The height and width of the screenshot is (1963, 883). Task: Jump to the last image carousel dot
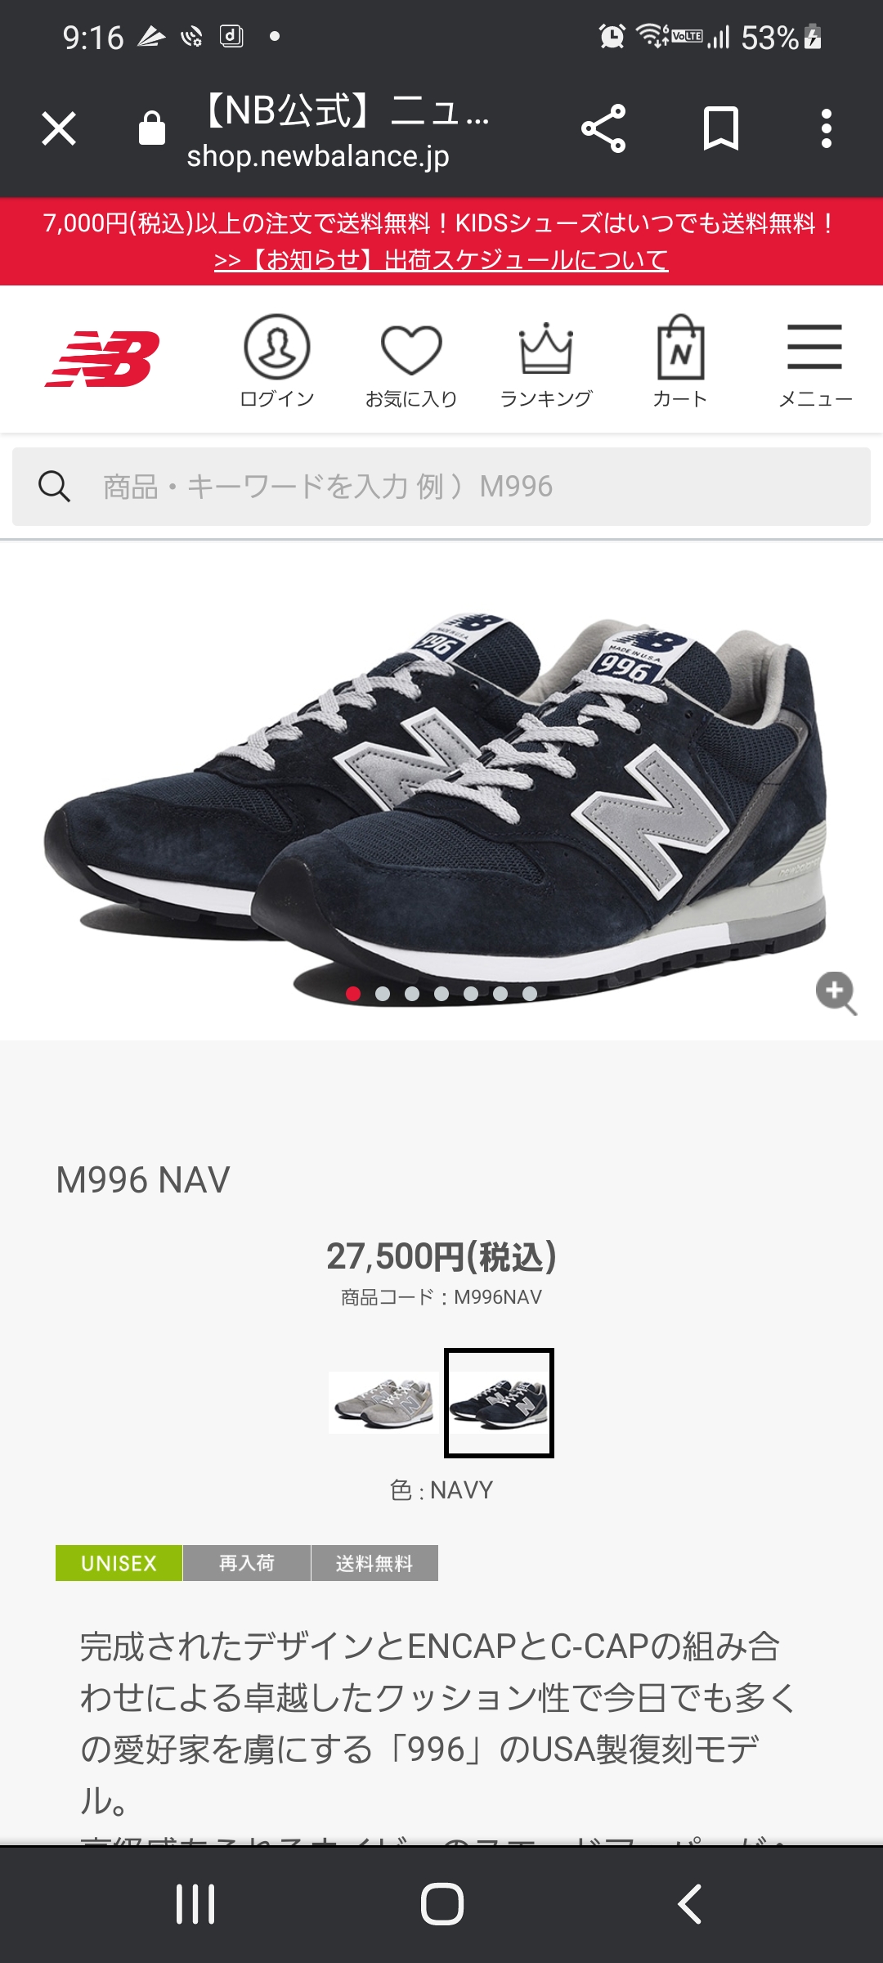[x=530, y=994]
